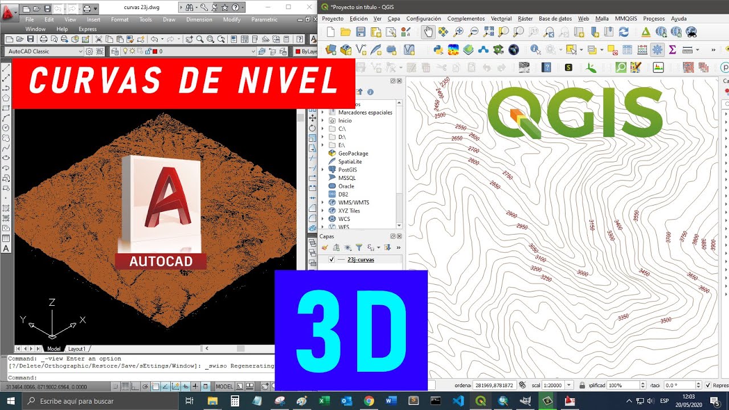Click QGIS Zoom Full extent icon

[x=488, y=32]
